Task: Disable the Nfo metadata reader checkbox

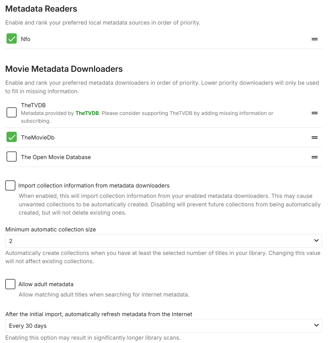Action: point(12,39)
